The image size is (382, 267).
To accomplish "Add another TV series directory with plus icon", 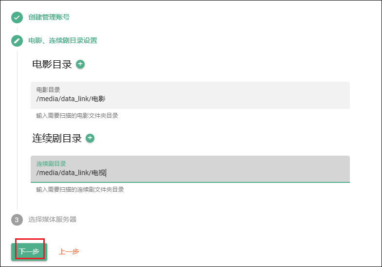I will pyautogui.click(x=90, y=138).
